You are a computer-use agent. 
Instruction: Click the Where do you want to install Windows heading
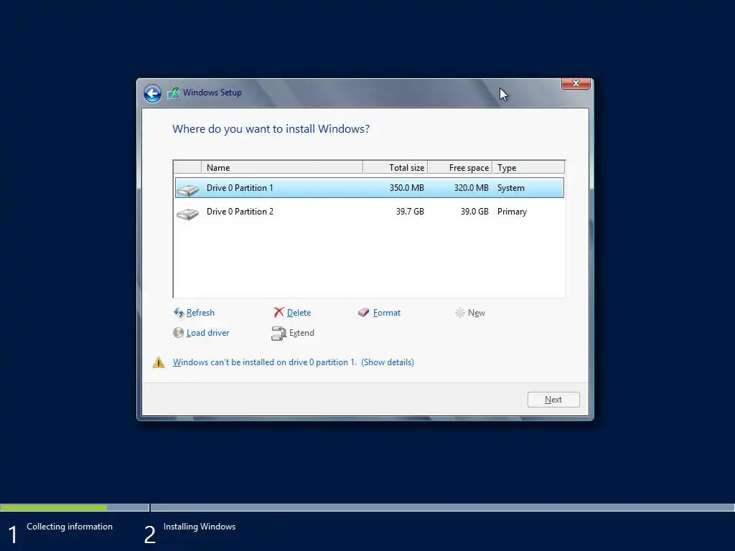pos(271,129)
